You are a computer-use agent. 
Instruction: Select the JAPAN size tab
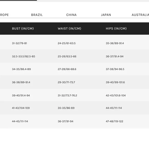click(106, 15)
